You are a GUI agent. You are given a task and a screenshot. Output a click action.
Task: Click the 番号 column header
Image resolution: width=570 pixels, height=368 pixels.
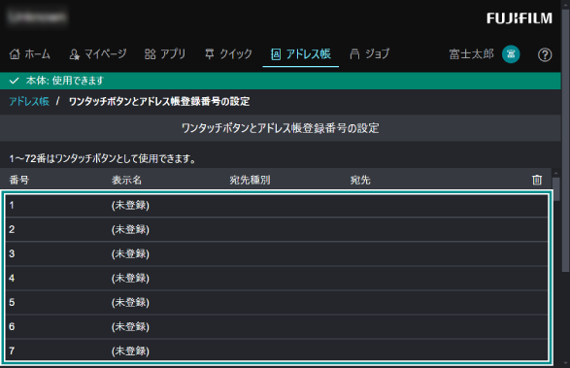tap(19, 180)
